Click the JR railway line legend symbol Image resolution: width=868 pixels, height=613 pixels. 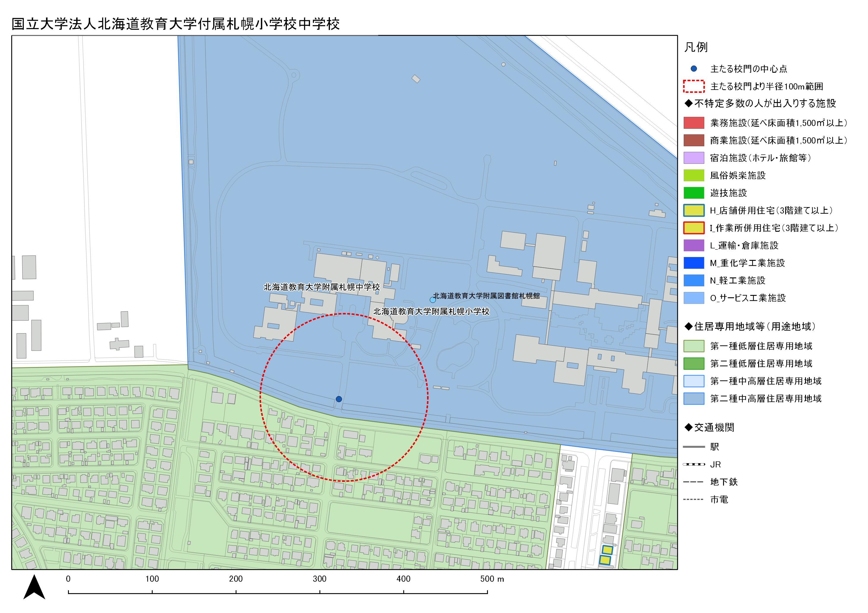click(x=694, y=464)
